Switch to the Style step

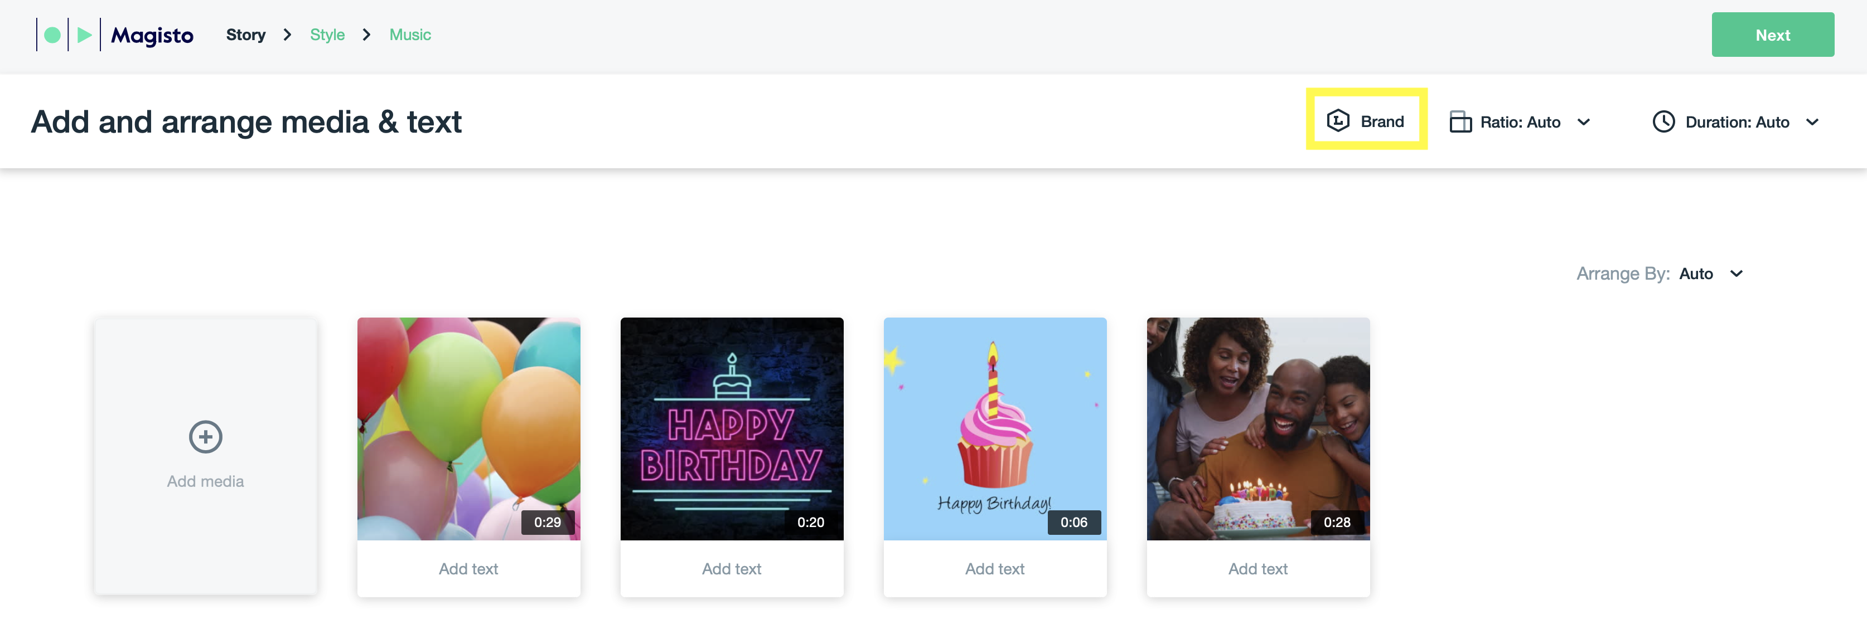(x=327, y=35)
